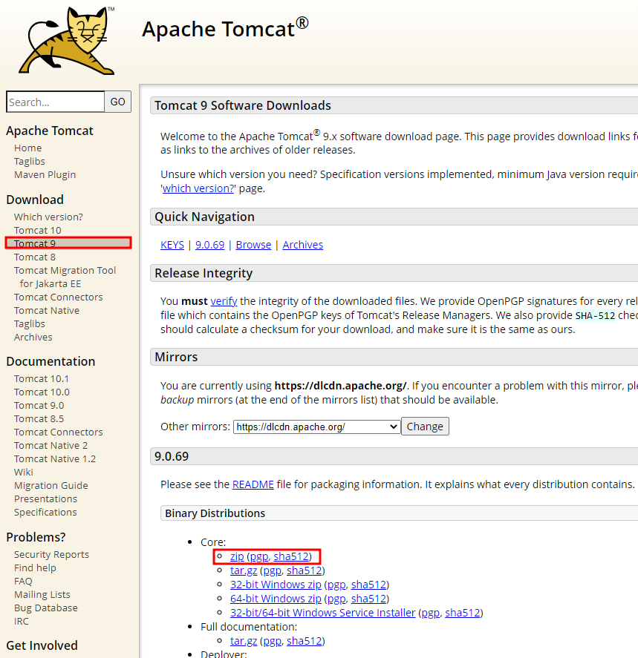Open pgp for Full documentation tar.gz
The width and height of the screenshot is (638, 658).
(272, 641)
